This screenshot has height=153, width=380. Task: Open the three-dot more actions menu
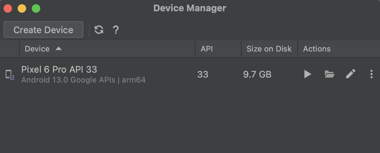click(x=371, y=74)
